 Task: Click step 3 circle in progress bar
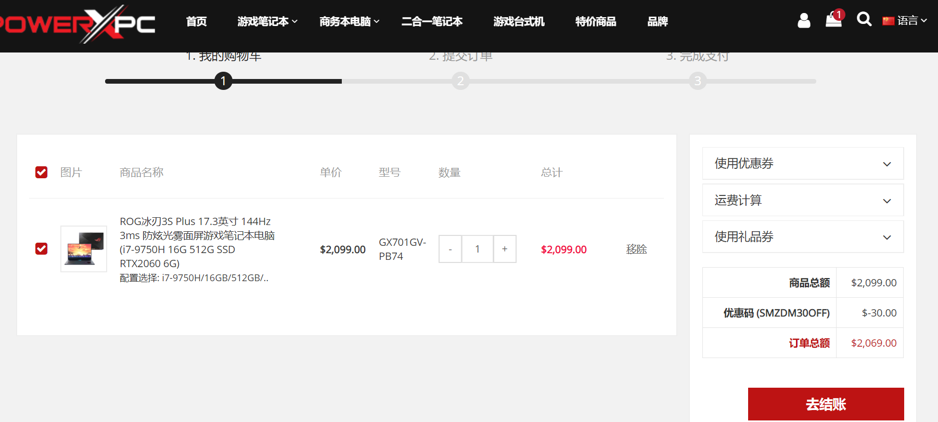(698, 81)
